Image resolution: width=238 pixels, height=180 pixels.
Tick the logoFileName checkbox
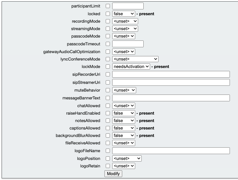(108, 151)
